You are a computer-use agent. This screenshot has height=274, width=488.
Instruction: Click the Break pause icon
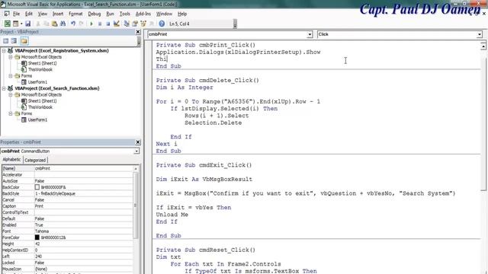click(100, 24)
